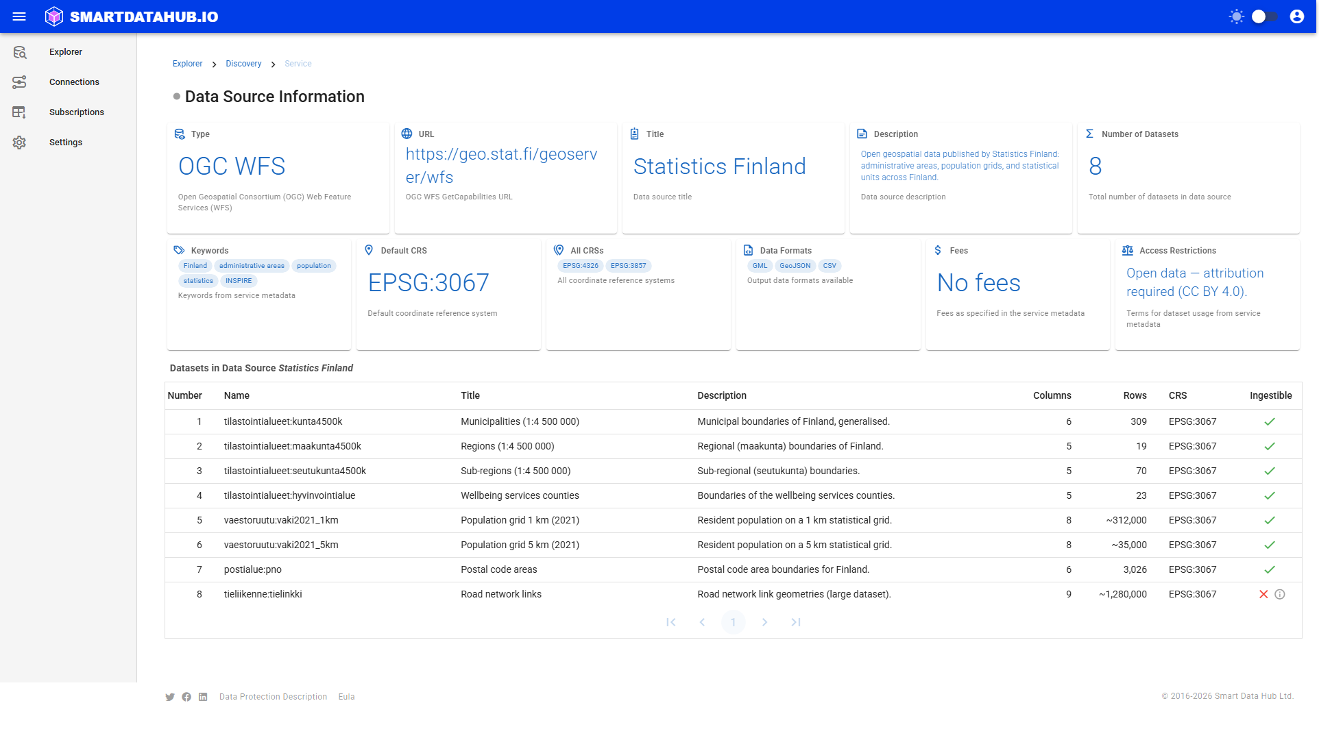This screenshot has height=740, width=1319.
Task: Click the URL card globe icon
Action: pyautogui.click(x=407, y=134)
